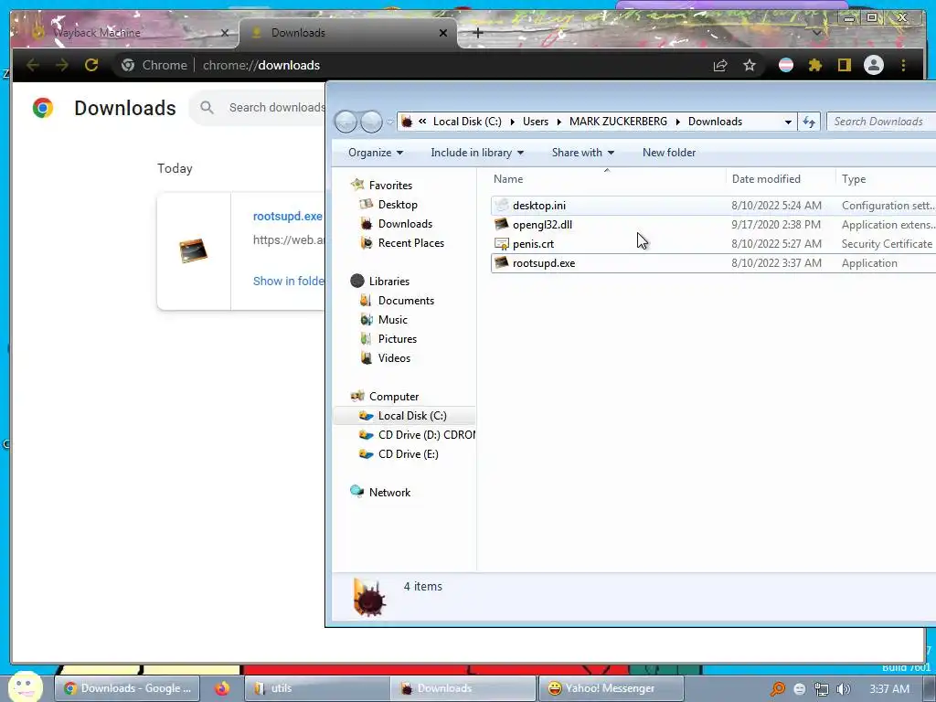
Task: Open the rootsupd.exe download link
Action: [x=287, y=216]
